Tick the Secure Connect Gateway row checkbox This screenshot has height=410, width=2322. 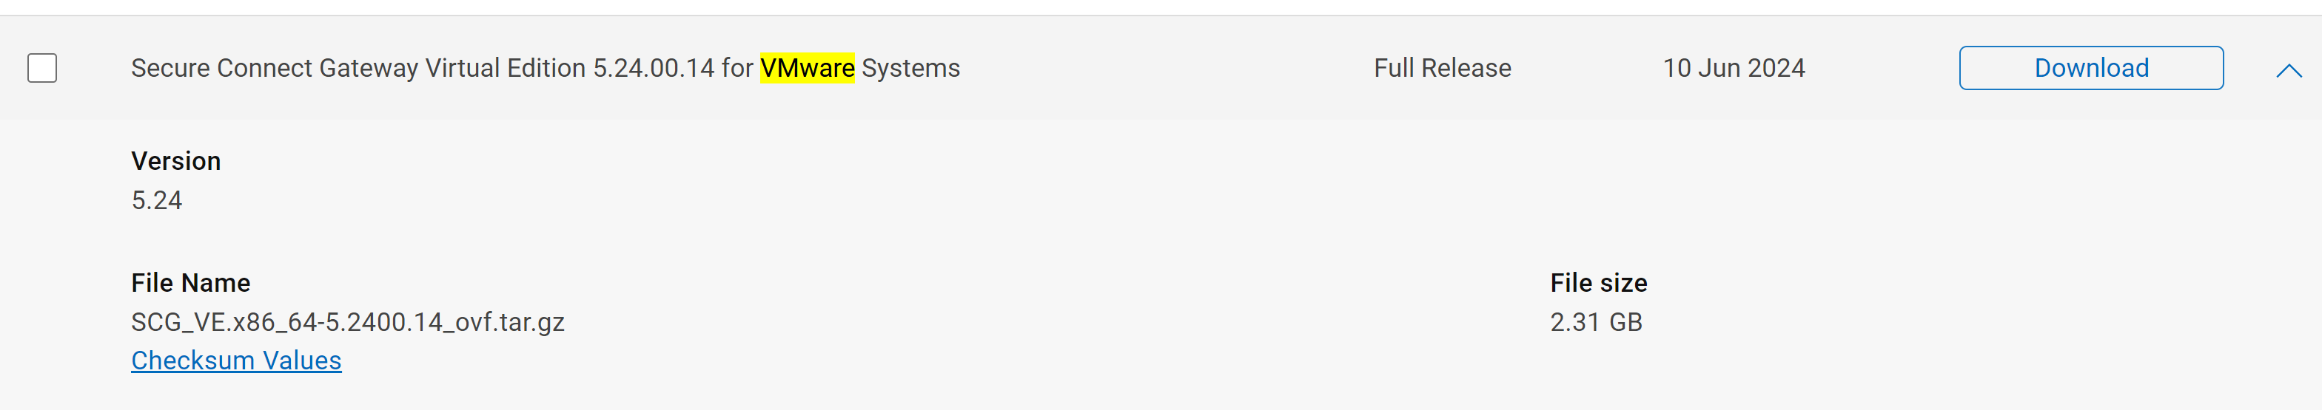[42, 68]
